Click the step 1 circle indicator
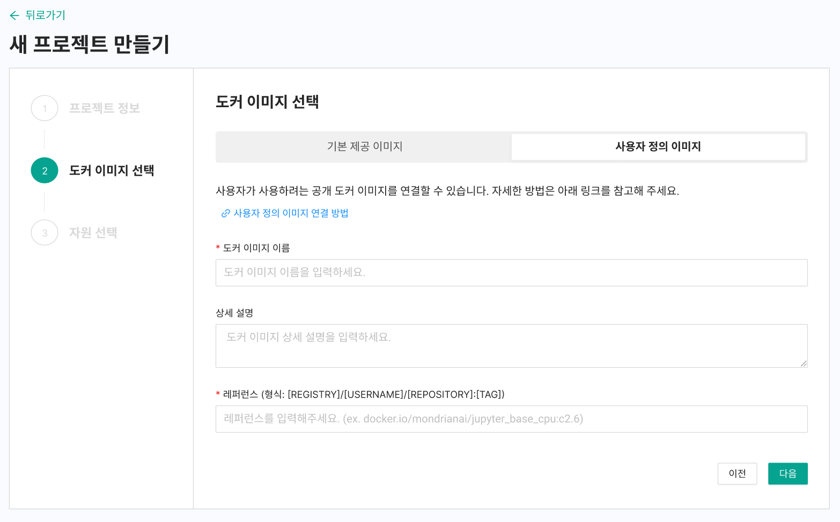 point(45,108)
